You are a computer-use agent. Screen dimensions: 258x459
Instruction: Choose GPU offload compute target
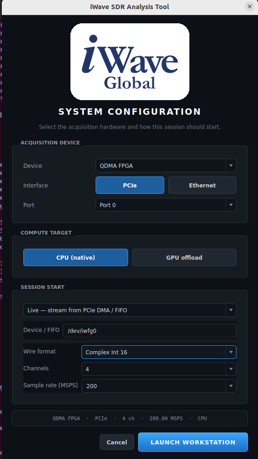(184, 257)
